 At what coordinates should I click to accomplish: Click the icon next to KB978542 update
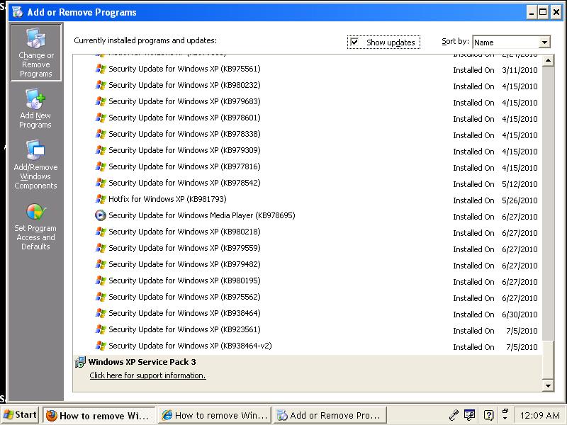pos(101,183)
